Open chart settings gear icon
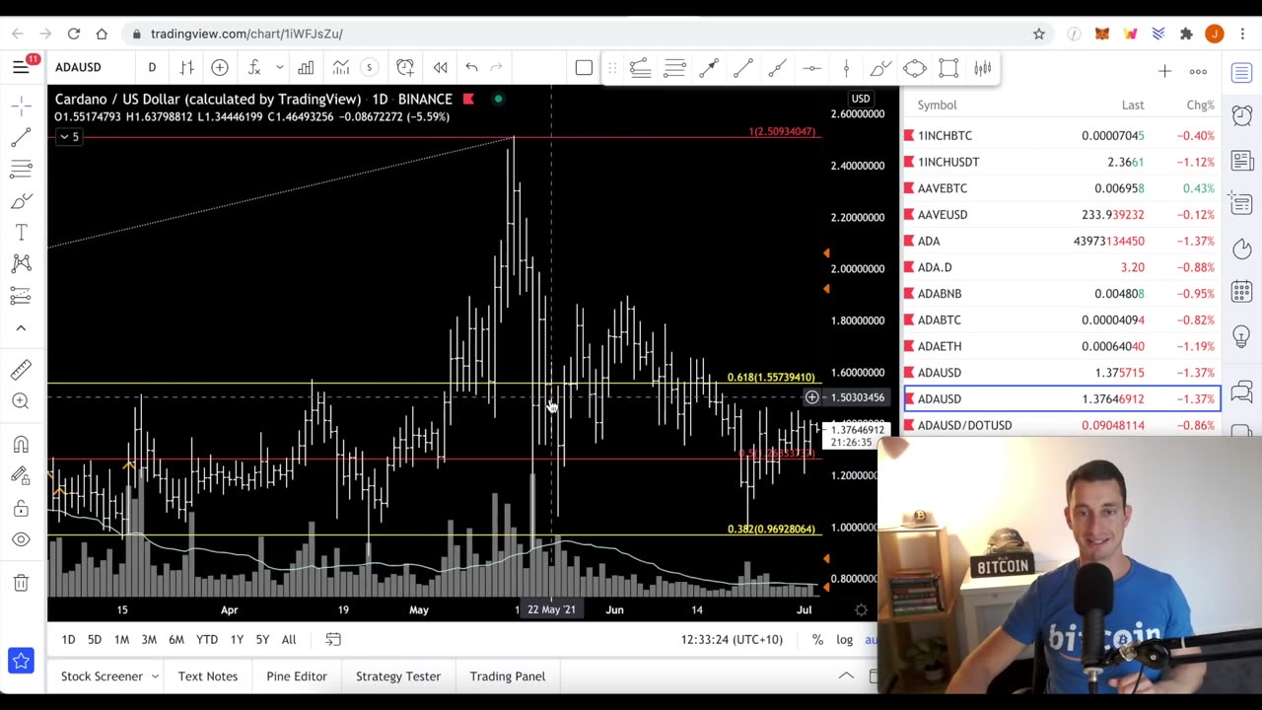This screenshot has height=710, width=1262. coord(861,609)
